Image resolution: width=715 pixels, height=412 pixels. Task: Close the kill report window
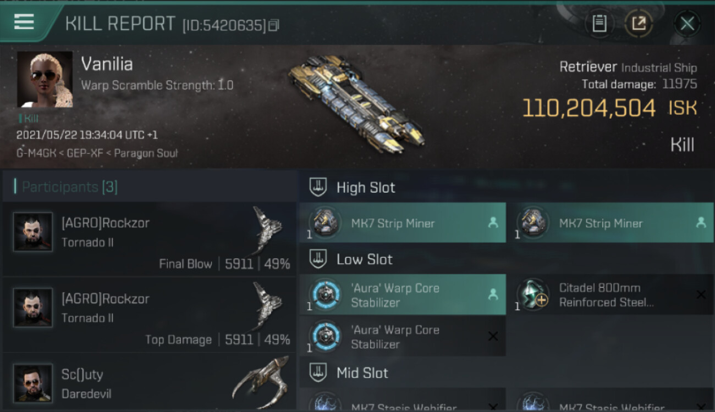coord(687,24)
